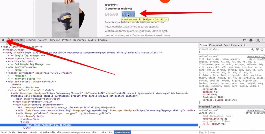Open the Profiles tab
This screenshot has height=134, width=265.
[x=67, y=40]
